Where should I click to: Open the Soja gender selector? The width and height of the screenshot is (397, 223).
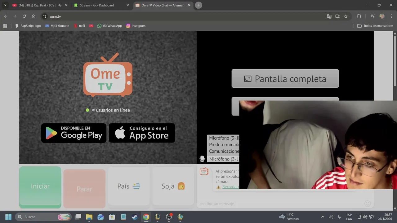173,186
